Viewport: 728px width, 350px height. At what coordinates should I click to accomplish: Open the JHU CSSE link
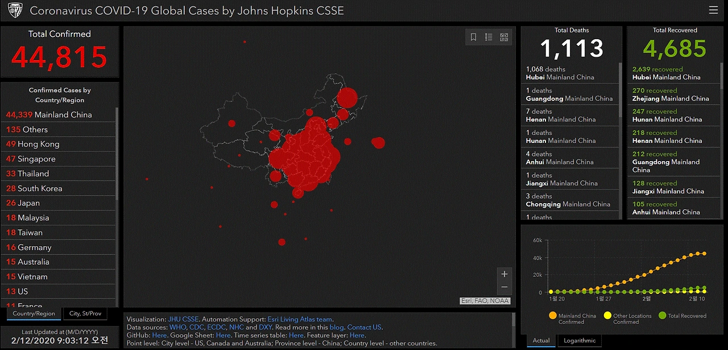(x=183, y=319)
